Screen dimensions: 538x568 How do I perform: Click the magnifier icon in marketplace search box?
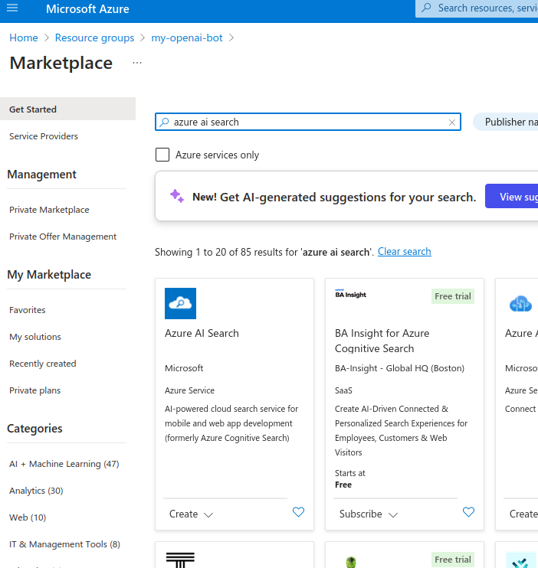pos(164,122)
